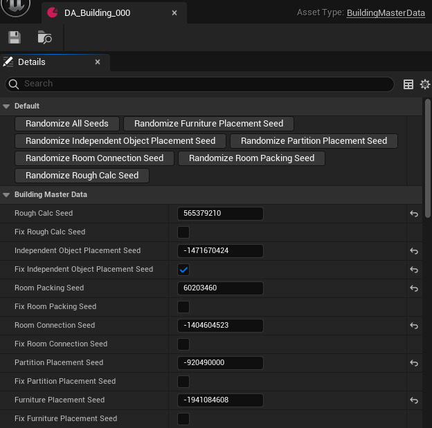Screen dimensions: 432x428
Task: Click the 'Furniture Placement Seed' property label
Action: pyautogui.click(x=60, y=400)
